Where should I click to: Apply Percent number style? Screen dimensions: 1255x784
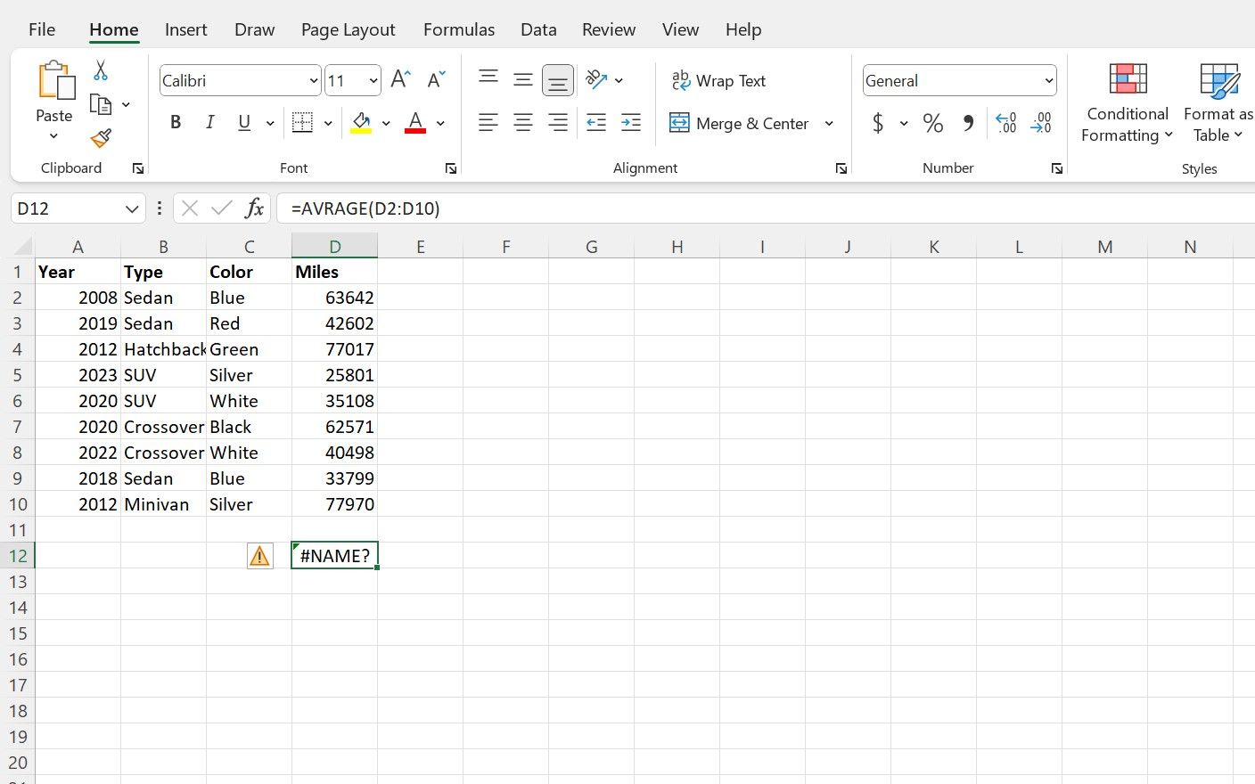point(932,123)
